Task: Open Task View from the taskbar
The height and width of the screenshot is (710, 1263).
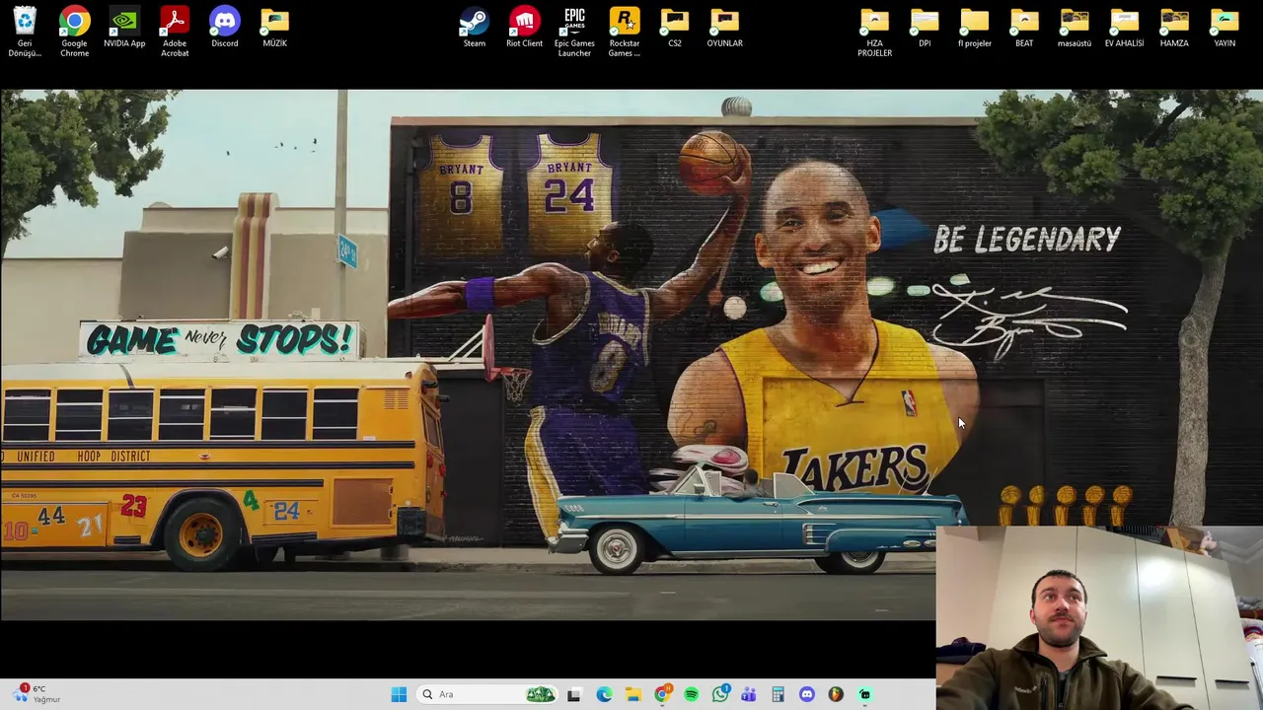Action: tap(574, 694)
